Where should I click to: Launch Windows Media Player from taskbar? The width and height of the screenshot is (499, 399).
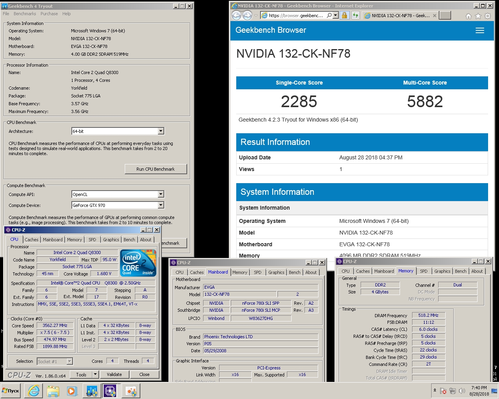[x=72, y=391]
